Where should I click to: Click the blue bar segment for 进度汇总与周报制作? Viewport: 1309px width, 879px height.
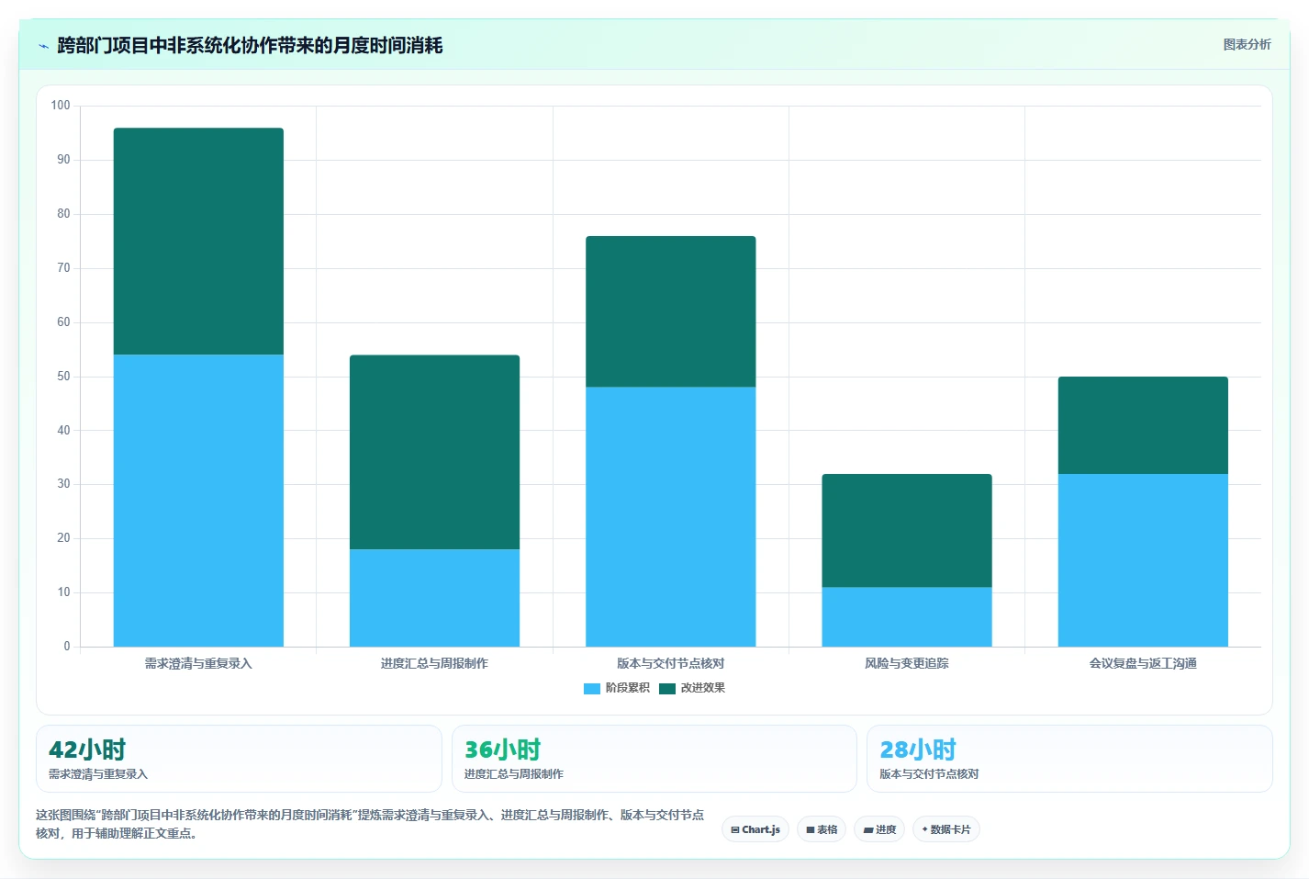click(434, 598)
